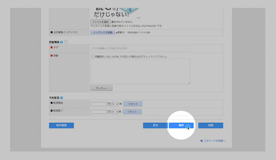Expand the 配信終了 hour dropdown
The width and height of the screenshot is (276, 160).
(x=115, y=112)
